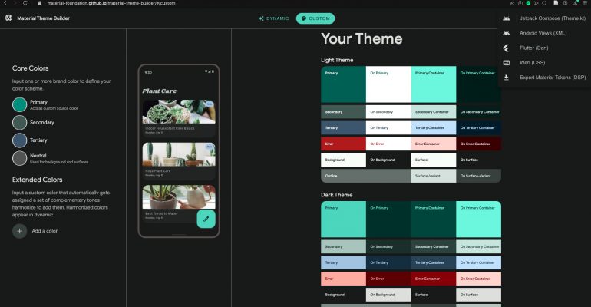This screenshot has width=591, height=307.
Task: Click Light Theme On Primary Container tile
Action: pyautogui.click(x=479, y=84)
